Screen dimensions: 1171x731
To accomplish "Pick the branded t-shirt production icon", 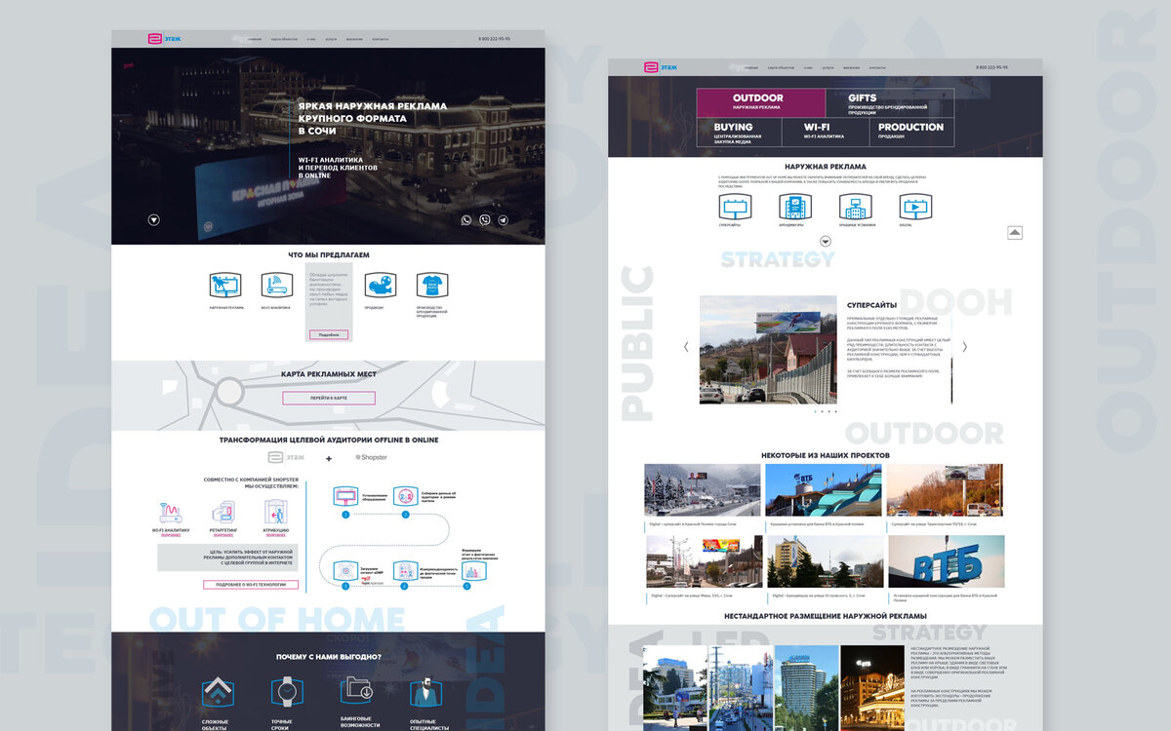I will tap(431, 286).
